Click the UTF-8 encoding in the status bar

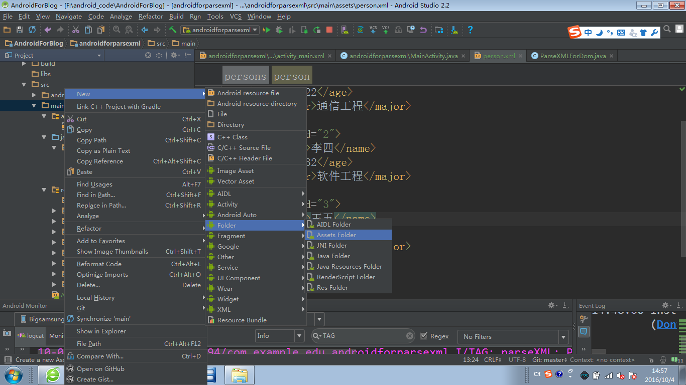click(517, 359)
